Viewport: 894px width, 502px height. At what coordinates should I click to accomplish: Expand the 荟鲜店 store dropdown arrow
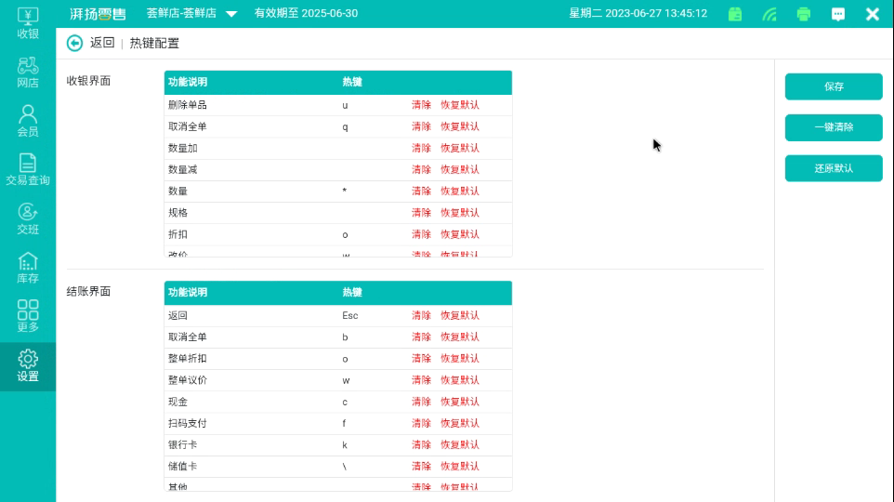click(231, 14)
